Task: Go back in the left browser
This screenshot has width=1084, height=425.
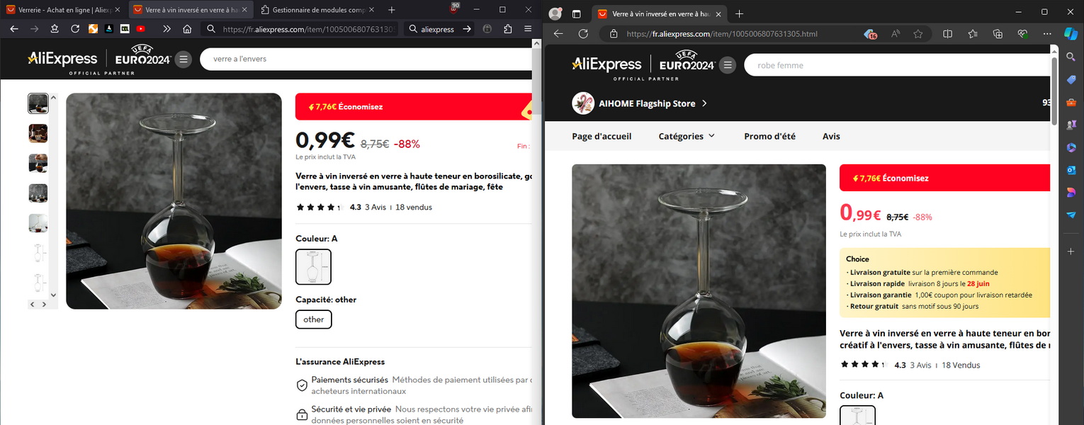Action: (14, 29)
